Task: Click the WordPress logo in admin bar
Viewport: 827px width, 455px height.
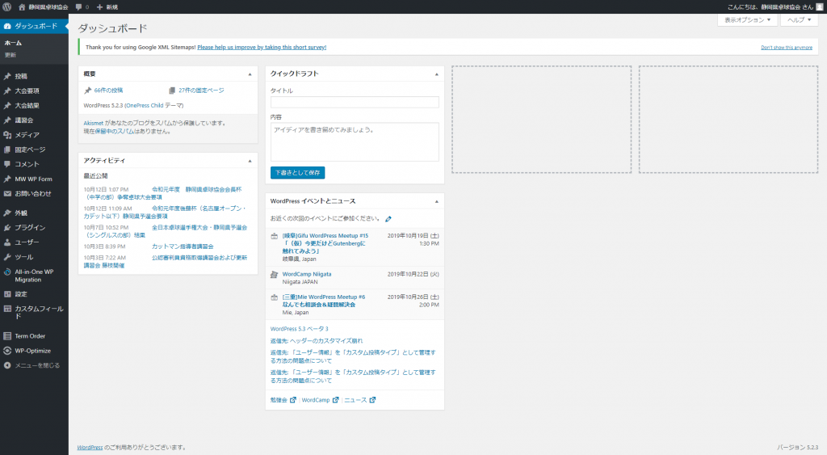Action: 6,6
